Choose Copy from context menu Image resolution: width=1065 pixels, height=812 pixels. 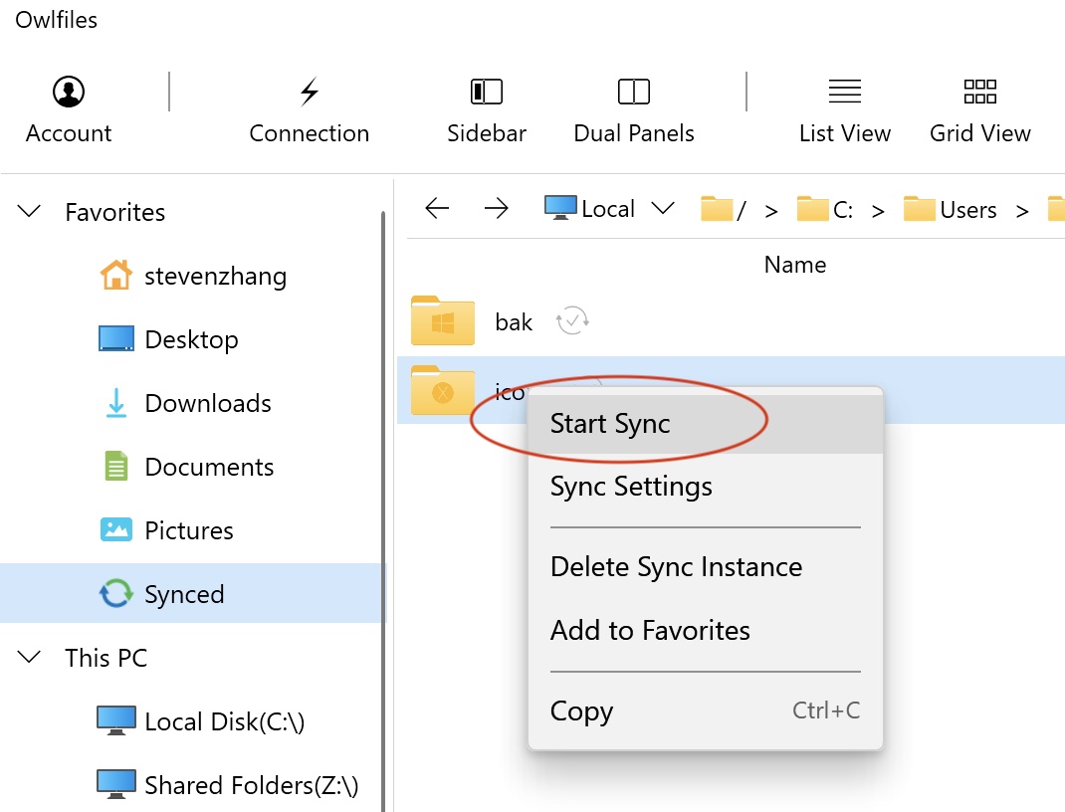click(x=706, y=710)
